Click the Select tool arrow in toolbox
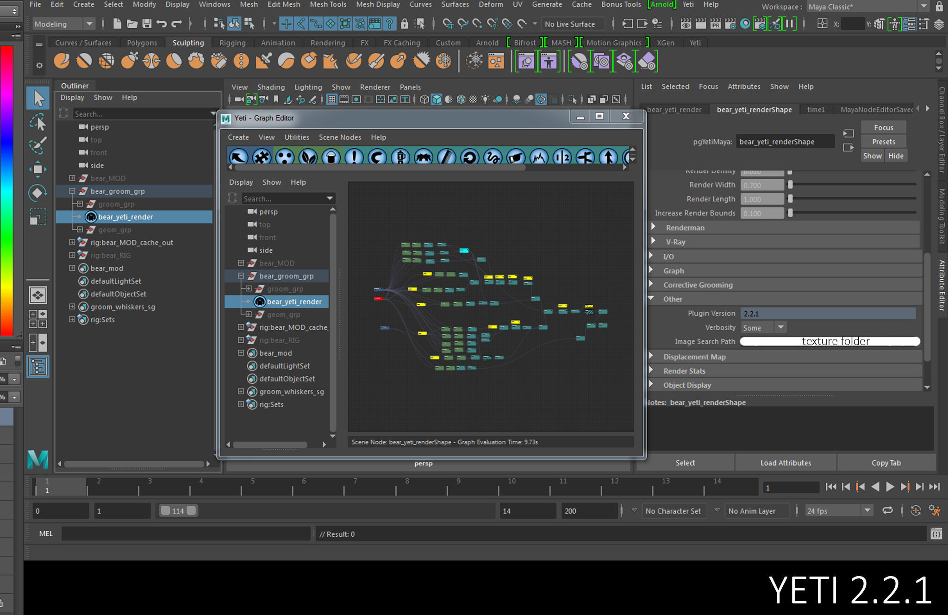 pyautogui.click(x=38, y=98)
